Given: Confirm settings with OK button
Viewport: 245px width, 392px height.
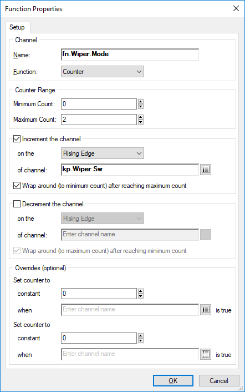Looking at the screenshot, I should pyautogui.click(x=173, y=380).
